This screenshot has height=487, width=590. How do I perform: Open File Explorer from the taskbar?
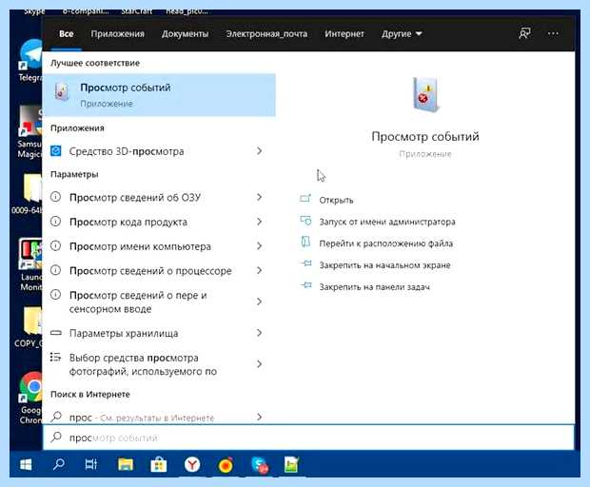pyautogui.click(x=126, y=465)
